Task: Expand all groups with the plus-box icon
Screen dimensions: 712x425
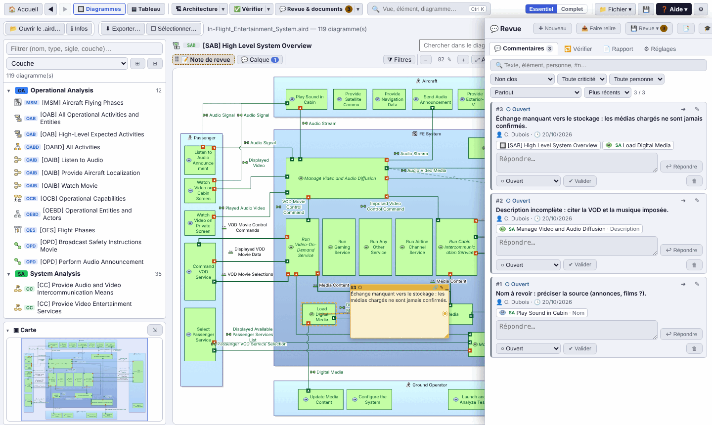Action: click(x=137, y=63)
